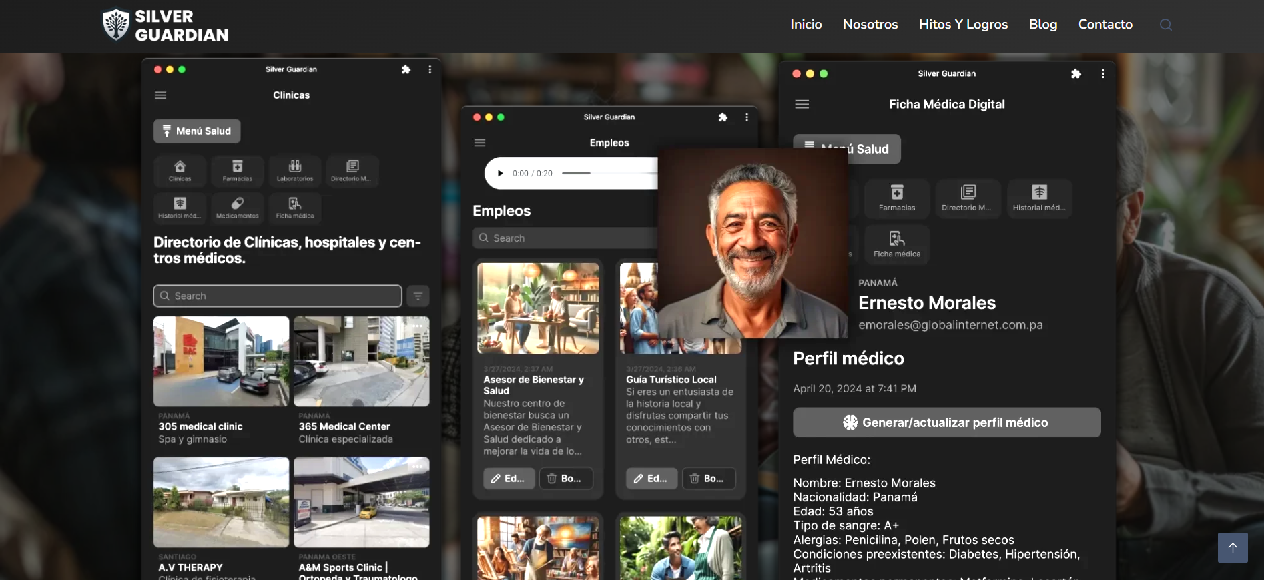Click the 'Ernesto Morales' name heading
The image size is (1264, 580).
(x=927, y=303)
